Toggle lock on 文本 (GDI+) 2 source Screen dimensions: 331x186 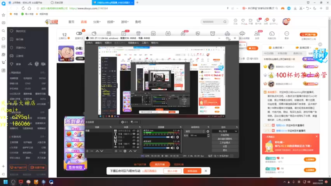point(138,134)
